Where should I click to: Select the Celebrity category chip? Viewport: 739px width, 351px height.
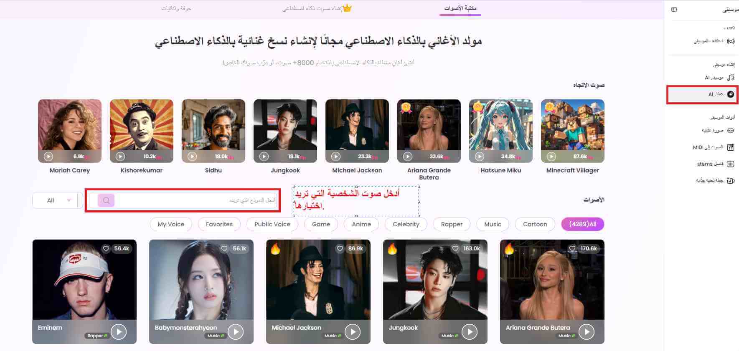point(406,224)
